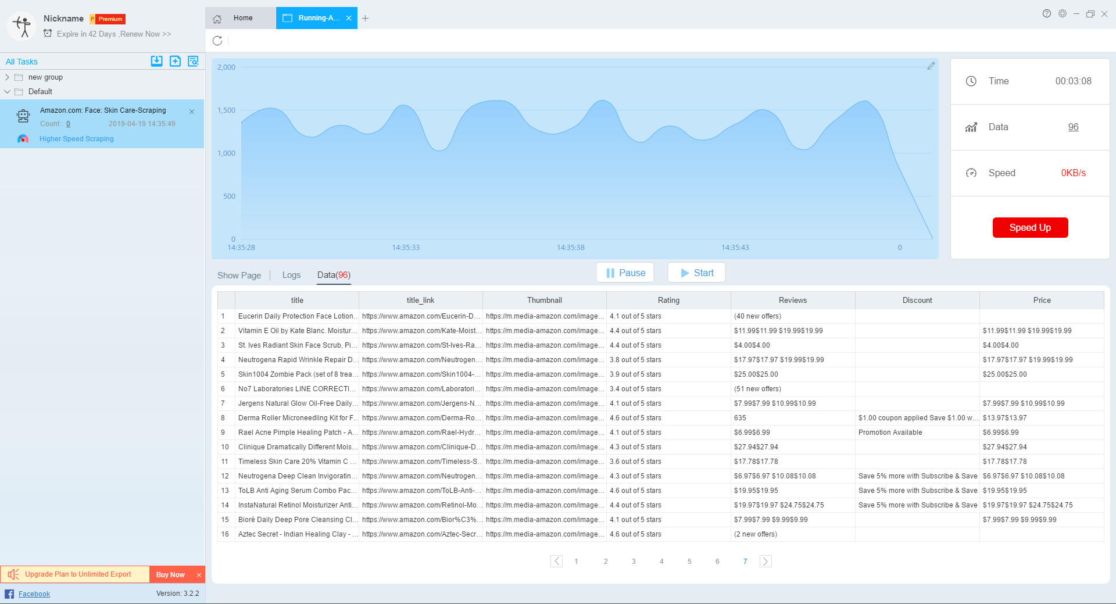
Task: Click the refresh icon
Action: pyautogui.click(x=217, y=41)
